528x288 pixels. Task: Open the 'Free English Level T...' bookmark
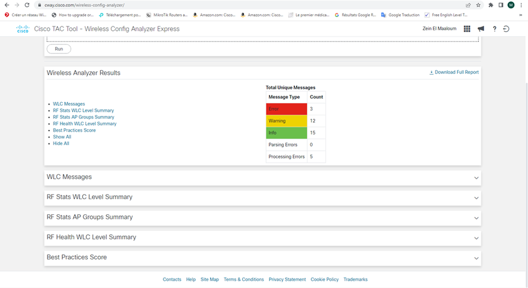446,15
